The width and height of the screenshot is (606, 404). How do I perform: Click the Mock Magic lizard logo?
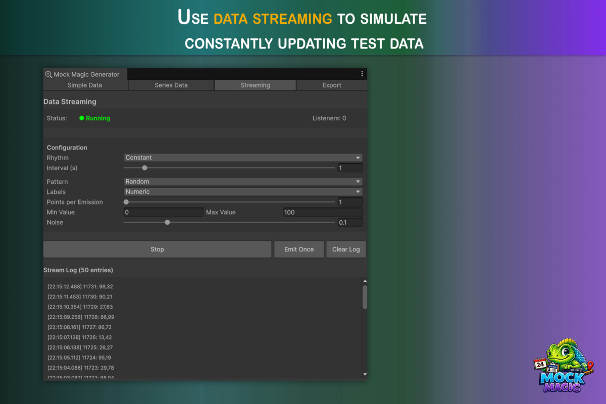point(565,366)
